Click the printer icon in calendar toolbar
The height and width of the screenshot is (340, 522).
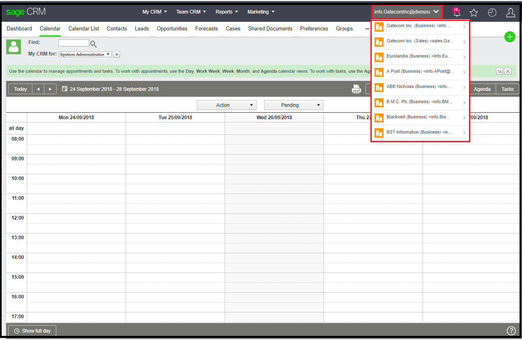356,89
